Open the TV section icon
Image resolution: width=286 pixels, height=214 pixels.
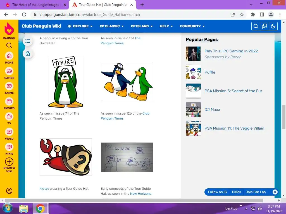(9, 116)
